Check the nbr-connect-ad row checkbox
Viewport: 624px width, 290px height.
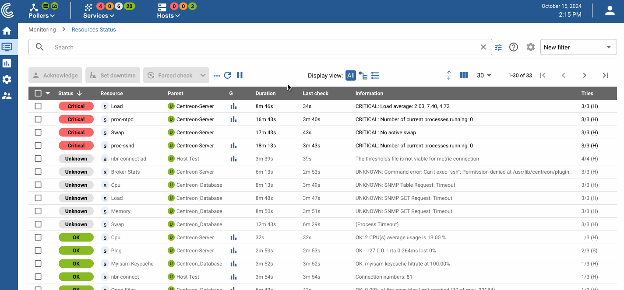(38, 159)
